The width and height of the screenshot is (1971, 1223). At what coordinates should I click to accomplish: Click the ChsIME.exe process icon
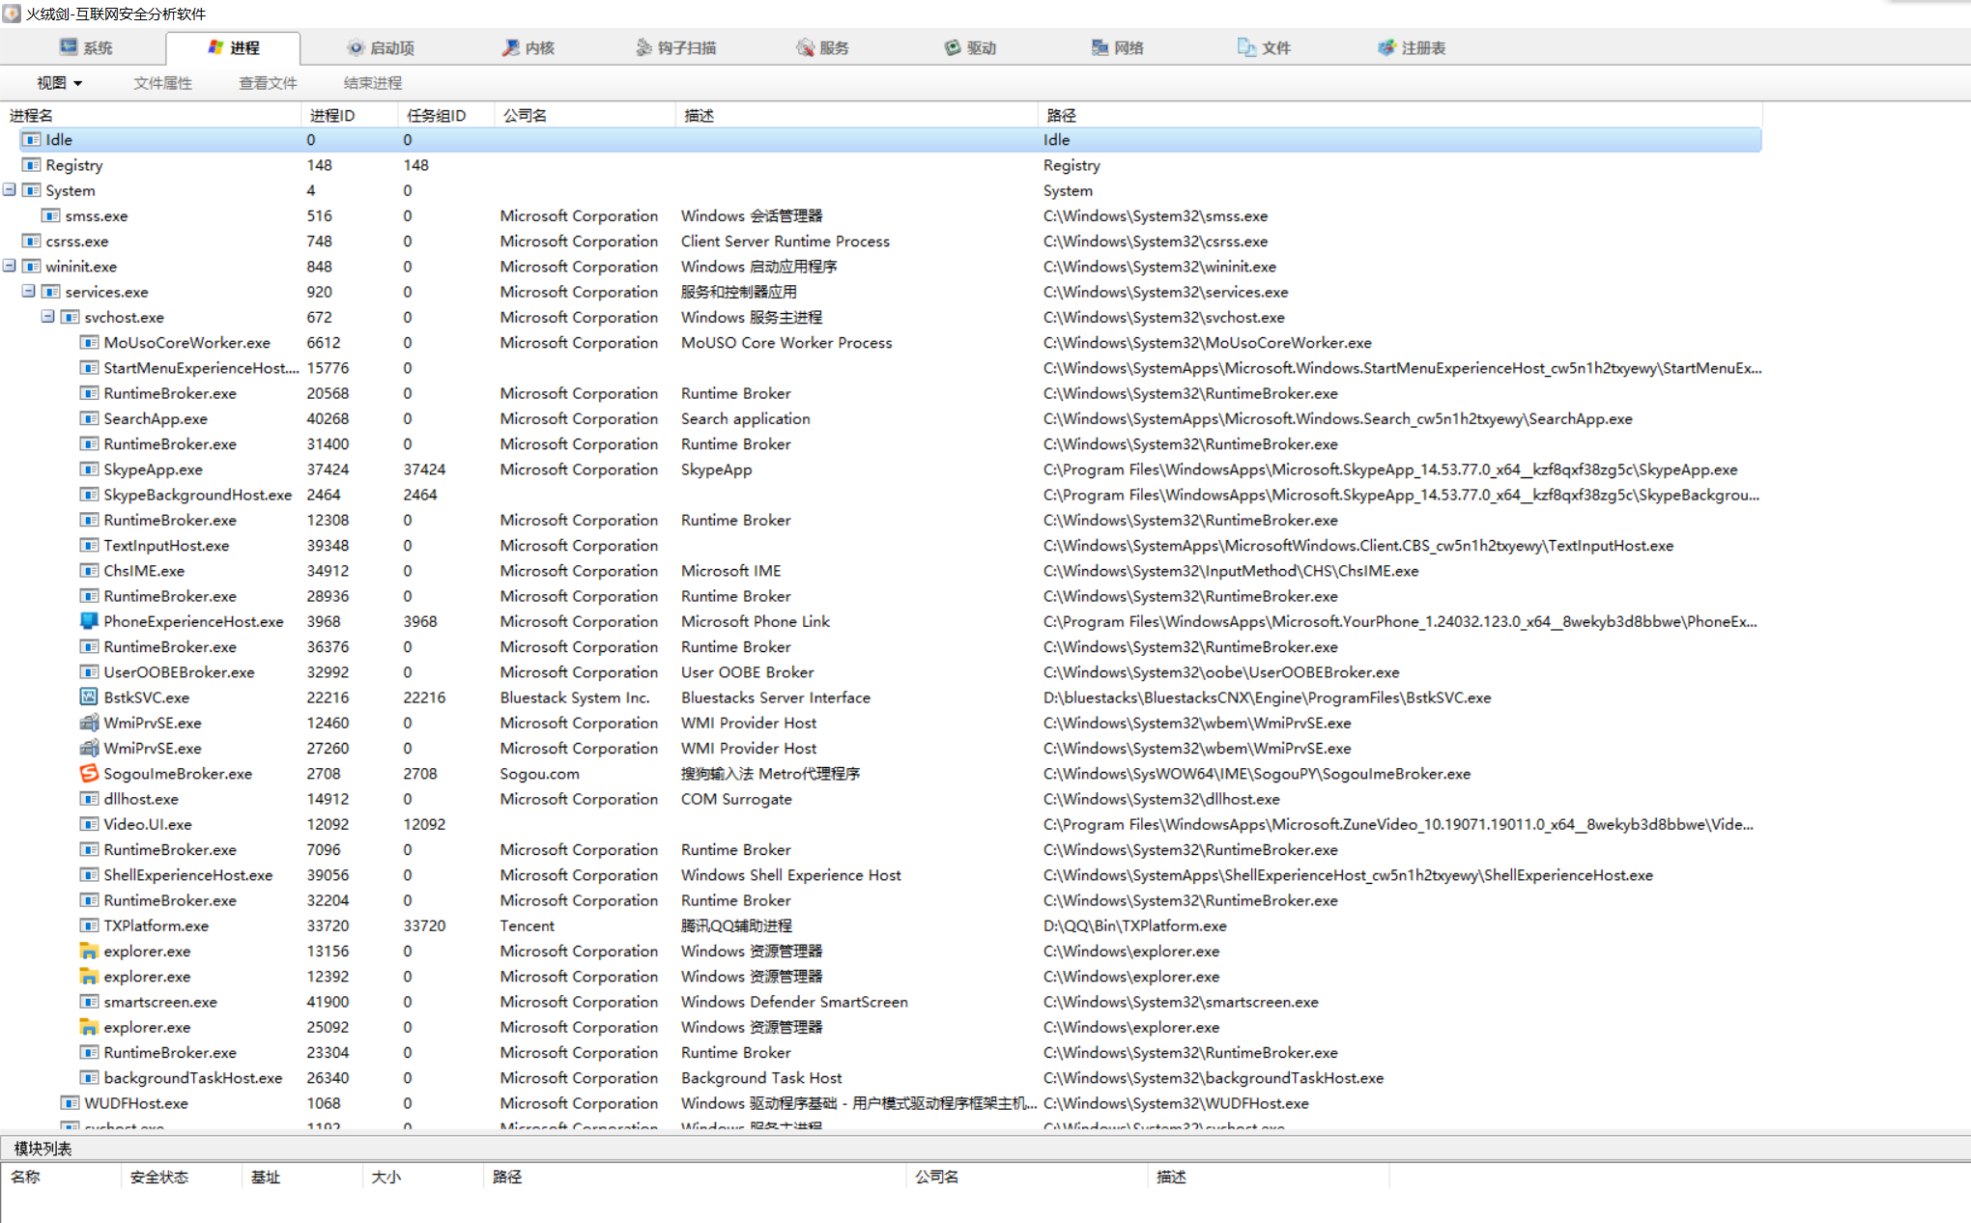pos(89,570)
